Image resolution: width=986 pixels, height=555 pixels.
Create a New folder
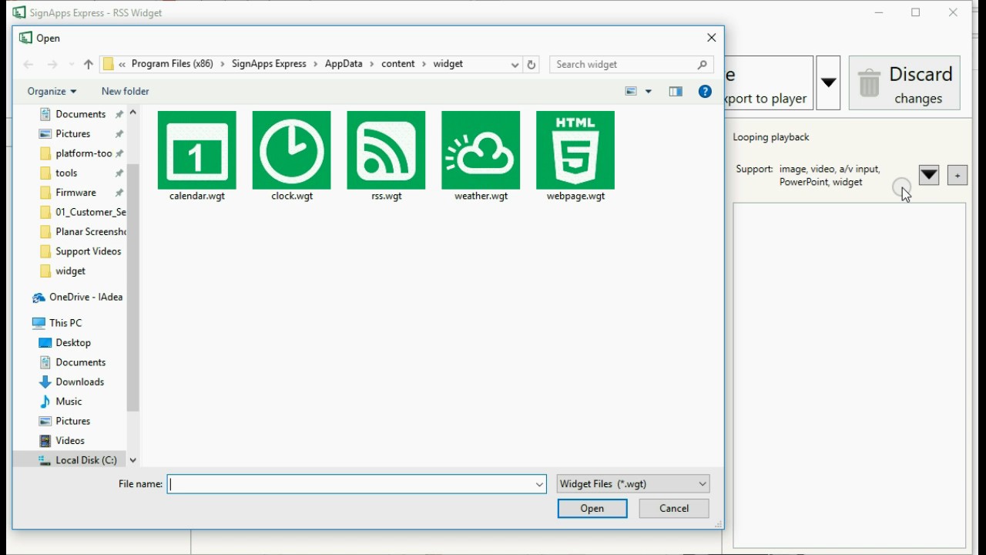click(126, 91)
